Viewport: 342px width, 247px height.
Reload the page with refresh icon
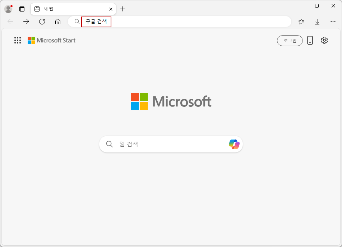tap(42, 21)
